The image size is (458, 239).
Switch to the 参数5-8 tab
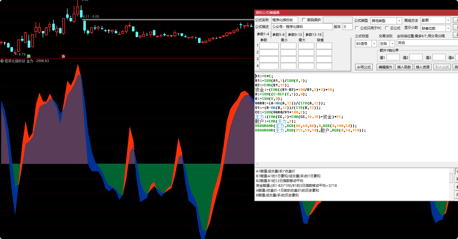tap(278, 35)
